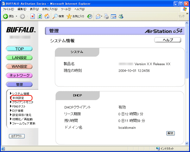Click the vertical scrollbar thumb

pyautogui.click(x=187, y=51)
